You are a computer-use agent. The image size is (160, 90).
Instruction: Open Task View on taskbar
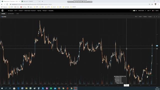10,88
